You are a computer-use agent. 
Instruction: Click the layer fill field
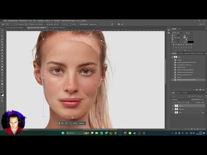[202, 102]
